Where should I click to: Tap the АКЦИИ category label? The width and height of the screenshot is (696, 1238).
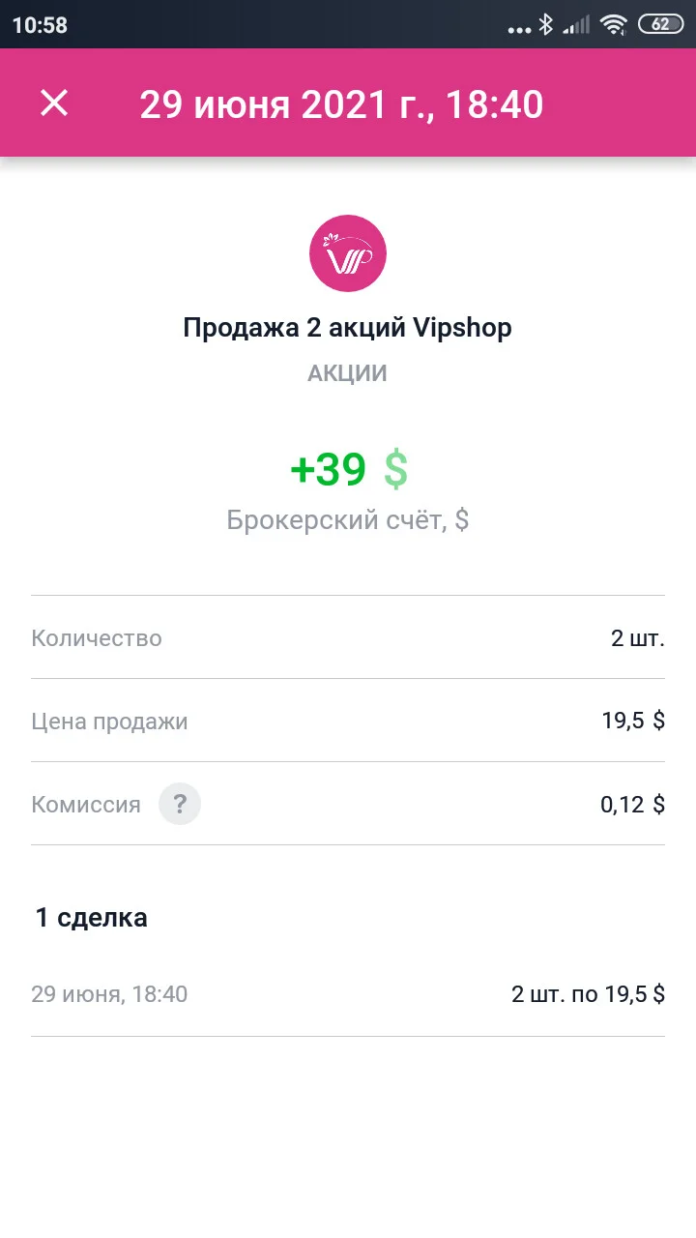click(347, 374)
